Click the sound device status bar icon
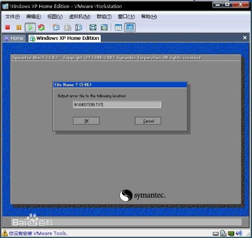252x238 pixels. (x=239, y=233)
